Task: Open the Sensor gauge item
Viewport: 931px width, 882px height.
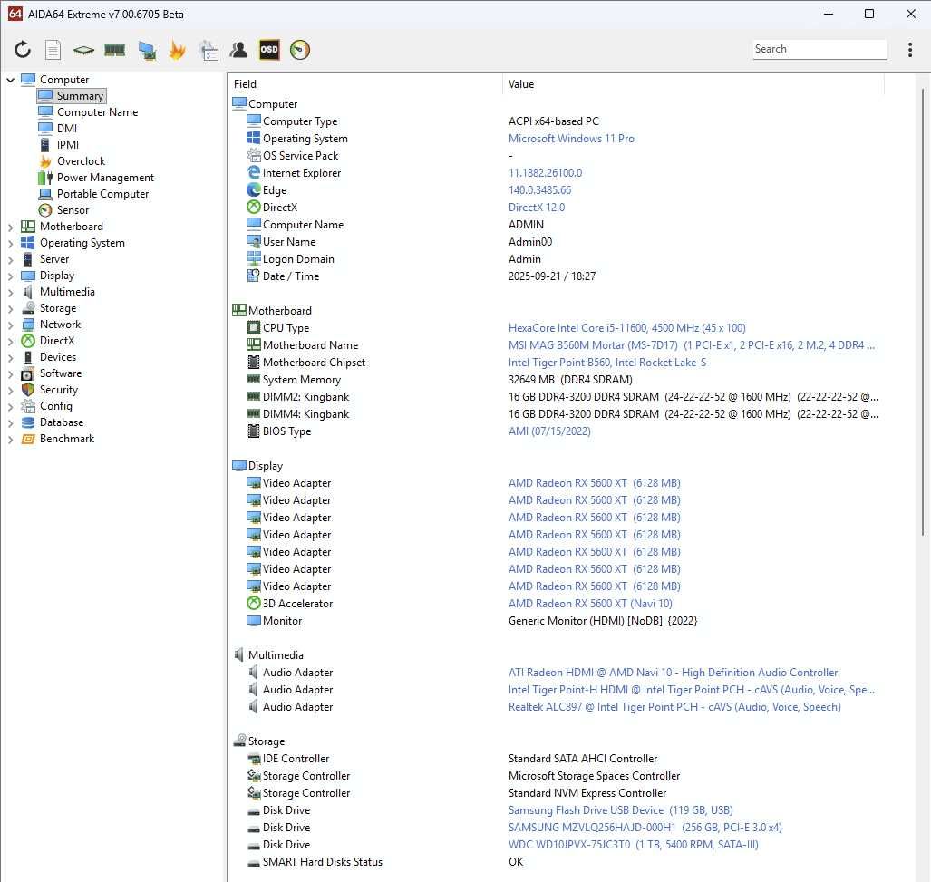Action: 63,210
